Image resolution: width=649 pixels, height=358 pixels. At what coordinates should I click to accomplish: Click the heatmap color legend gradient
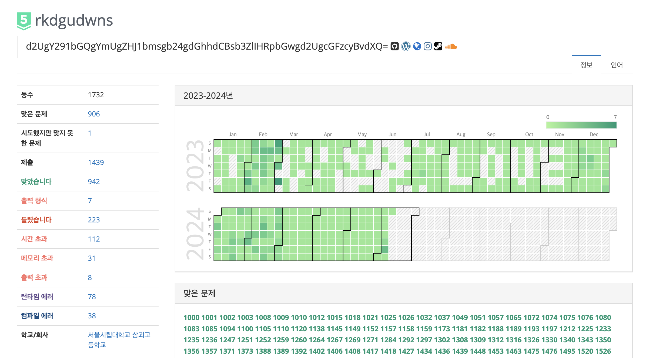[x=581, y=125]
